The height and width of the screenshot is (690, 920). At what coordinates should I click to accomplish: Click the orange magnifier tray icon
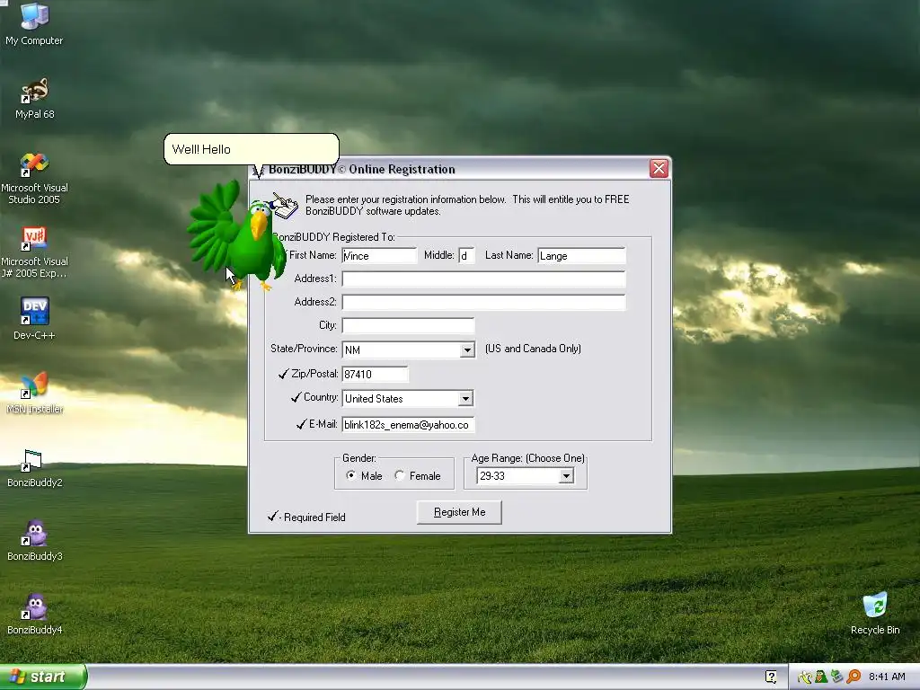point(854,677)
